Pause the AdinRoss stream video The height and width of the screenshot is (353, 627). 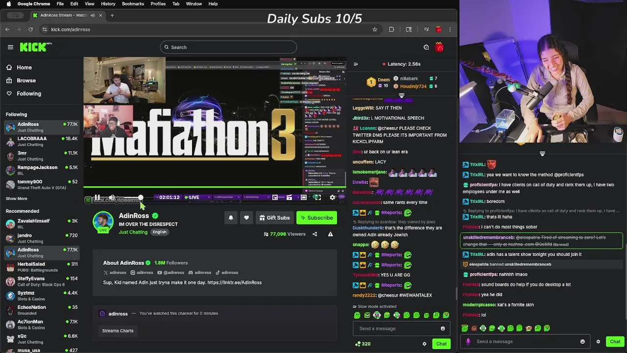[97, 197]
